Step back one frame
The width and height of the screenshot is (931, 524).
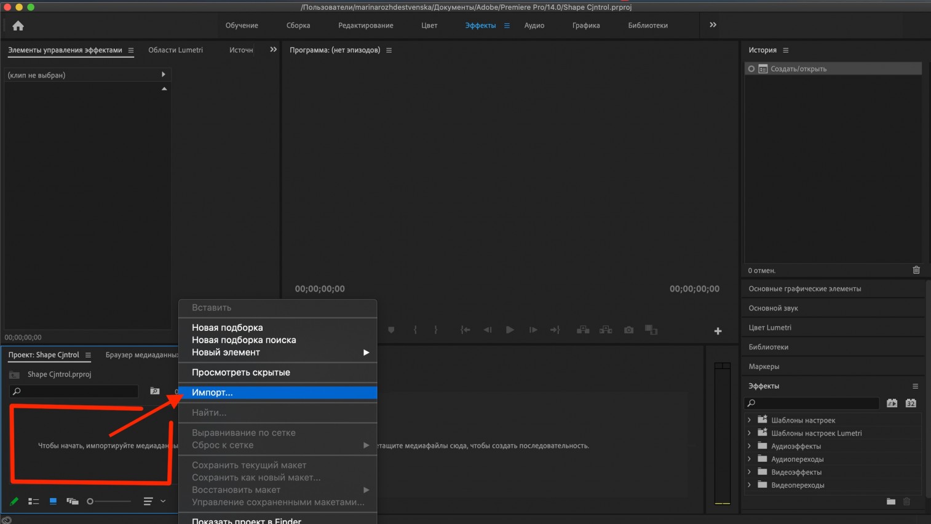[x=488, y=330]
